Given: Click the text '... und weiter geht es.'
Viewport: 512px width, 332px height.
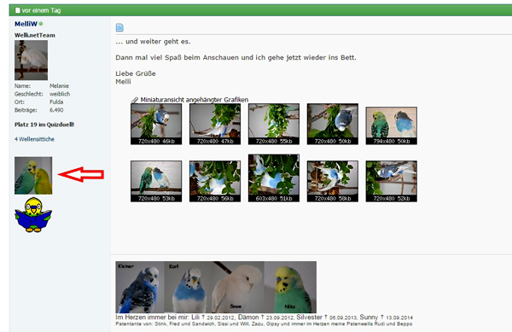Looking at the screenshot, I should (x=153, y=42).
